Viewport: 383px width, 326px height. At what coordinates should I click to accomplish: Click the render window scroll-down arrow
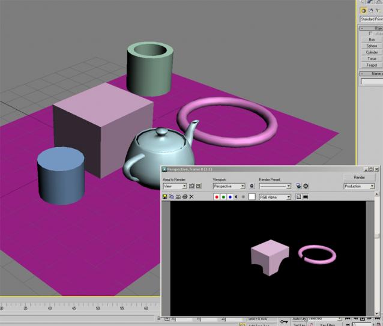coord(377,313)
